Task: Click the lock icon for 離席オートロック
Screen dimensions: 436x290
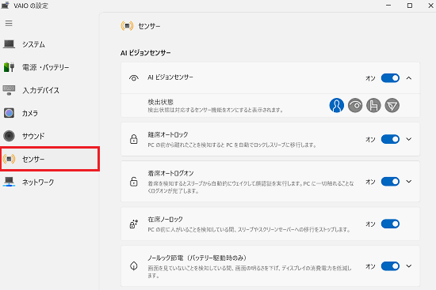Action: pyautogui.click(x=134, y=139)
